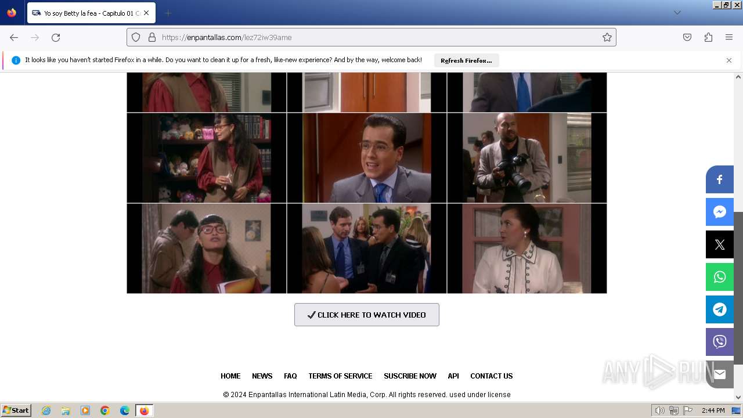Open a new browser tab
This screenshot has width=743, height=418.
(x=168, y=13)
